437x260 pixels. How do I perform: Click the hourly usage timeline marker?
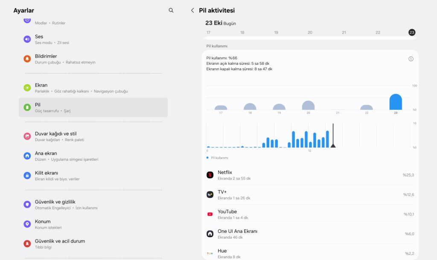[333, 136]
